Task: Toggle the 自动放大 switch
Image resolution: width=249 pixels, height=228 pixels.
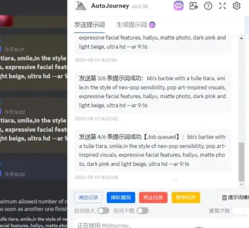Action: [103, 211]
